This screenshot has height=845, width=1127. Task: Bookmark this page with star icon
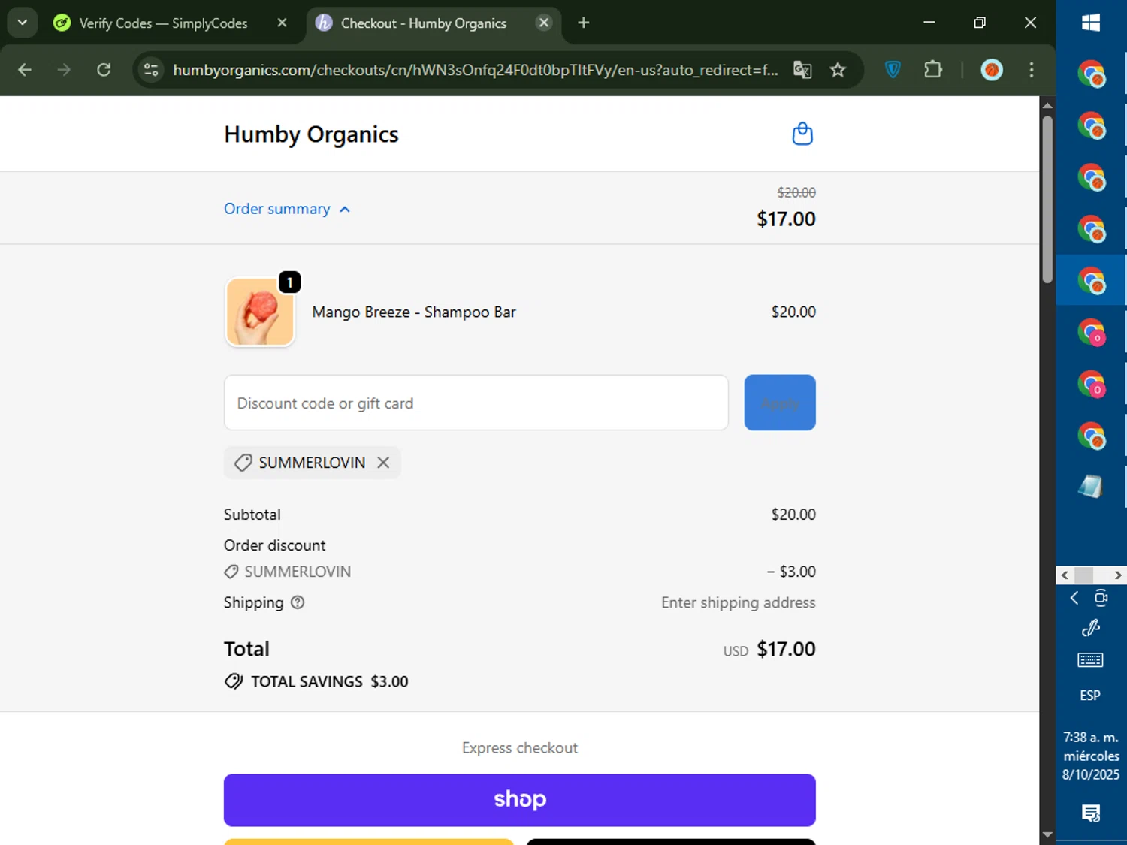[x=838, y=70]
